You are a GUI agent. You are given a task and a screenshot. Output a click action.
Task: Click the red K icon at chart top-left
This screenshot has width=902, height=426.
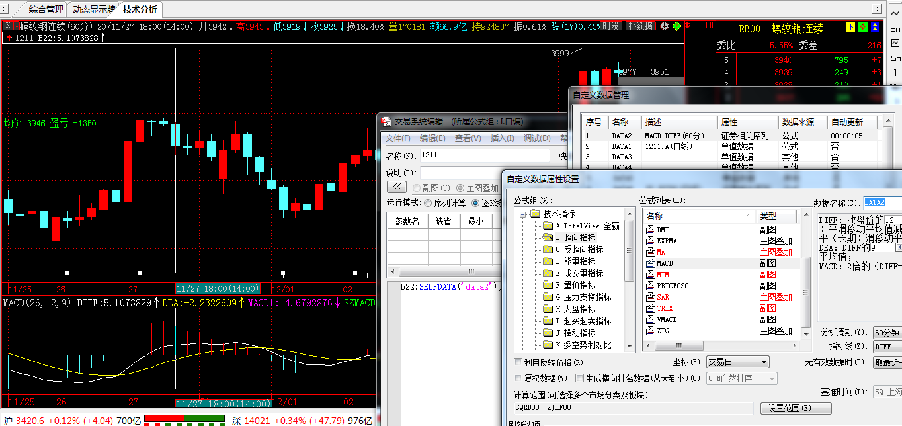coord(8,26)
